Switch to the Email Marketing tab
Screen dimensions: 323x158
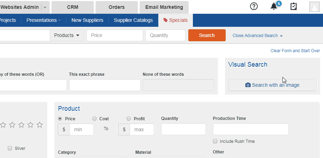pos(164,7)
